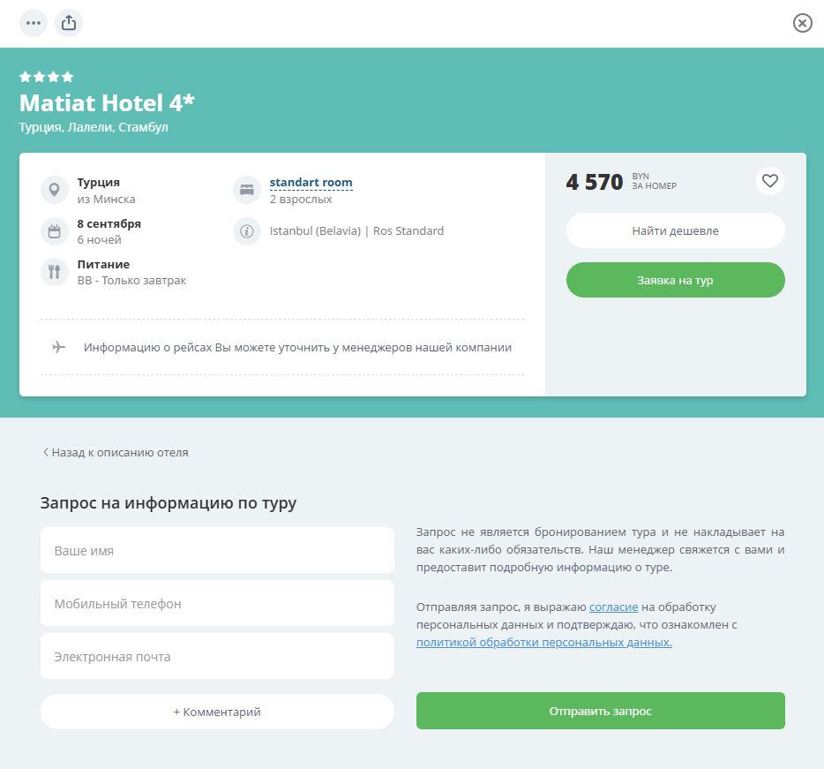The width and height of the screenshot is (824, 769).
Task: Click the fork and knife Питание icon
Action: point(55,272)
